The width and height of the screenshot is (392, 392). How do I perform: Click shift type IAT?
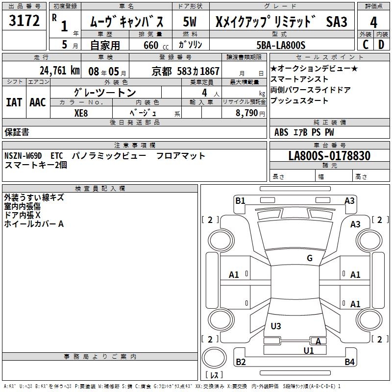14,102
